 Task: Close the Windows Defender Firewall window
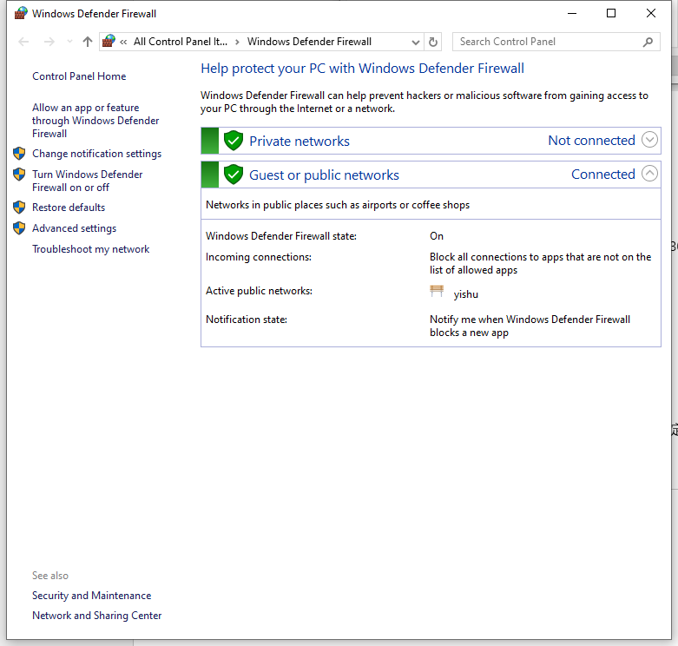(651, 13)
